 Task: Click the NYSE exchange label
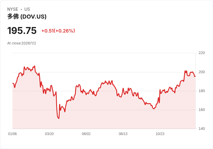(x=12, y=9)
